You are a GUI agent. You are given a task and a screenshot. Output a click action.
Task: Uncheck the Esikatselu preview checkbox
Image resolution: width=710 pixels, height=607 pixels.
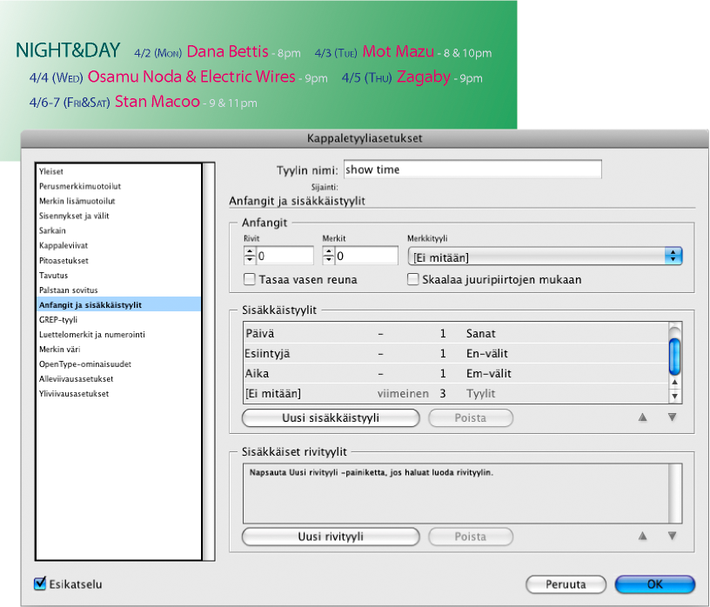tap(40, 584)
